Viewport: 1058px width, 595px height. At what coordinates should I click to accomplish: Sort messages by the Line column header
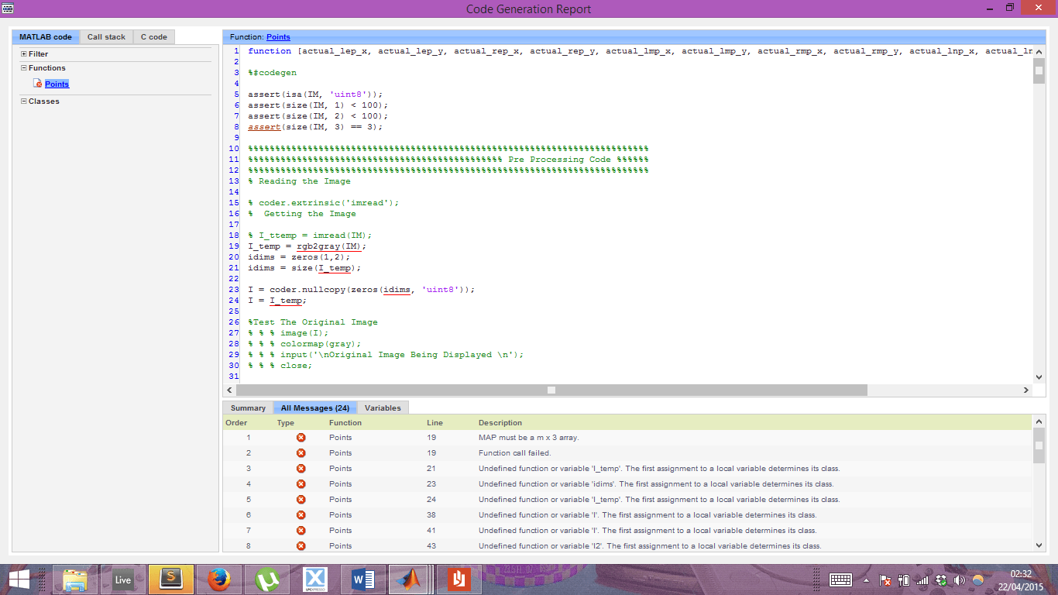coord(435,423)
